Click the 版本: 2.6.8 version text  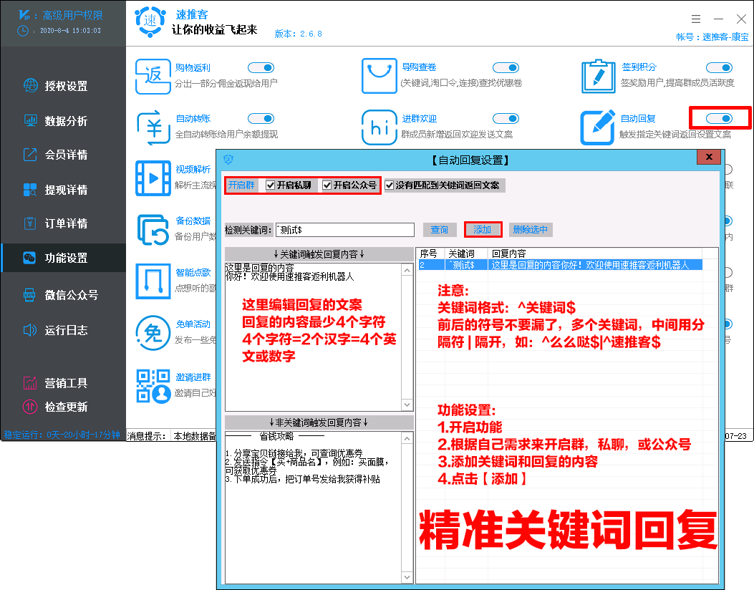click(298, 34)
